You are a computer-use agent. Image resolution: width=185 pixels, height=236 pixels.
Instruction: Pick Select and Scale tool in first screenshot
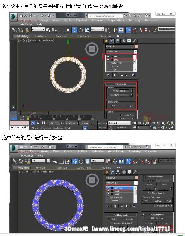pos(87,30)
